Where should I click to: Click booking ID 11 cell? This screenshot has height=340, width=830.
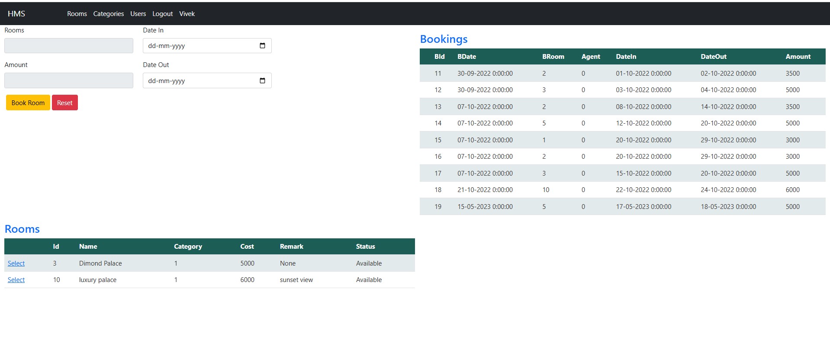pyautogui.click(x=438, y=74)
